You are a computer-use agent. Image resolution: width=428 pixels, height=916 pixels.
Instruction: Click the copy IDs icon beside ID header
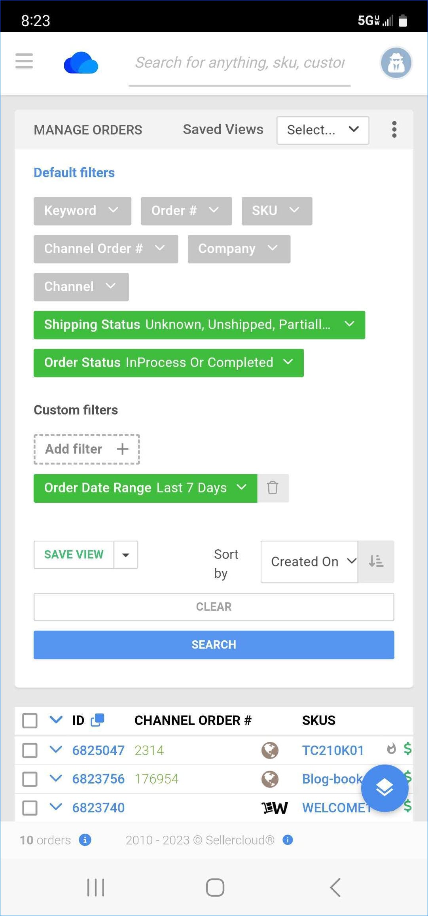97,720
